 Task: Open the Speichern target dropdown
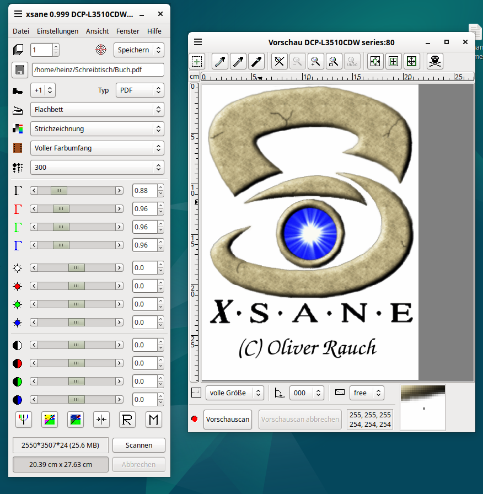pyautogui.click(x=139, y=50)
